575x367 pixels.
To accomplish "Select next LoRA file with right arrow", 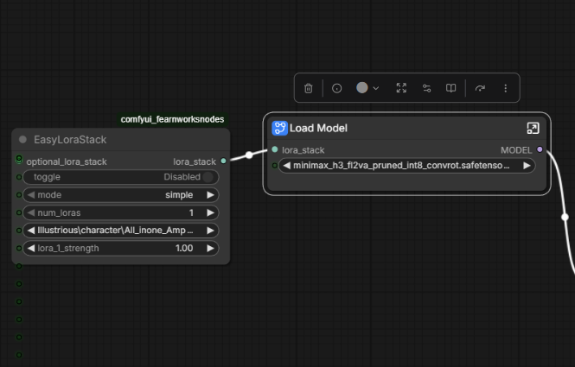I will 210,231.
